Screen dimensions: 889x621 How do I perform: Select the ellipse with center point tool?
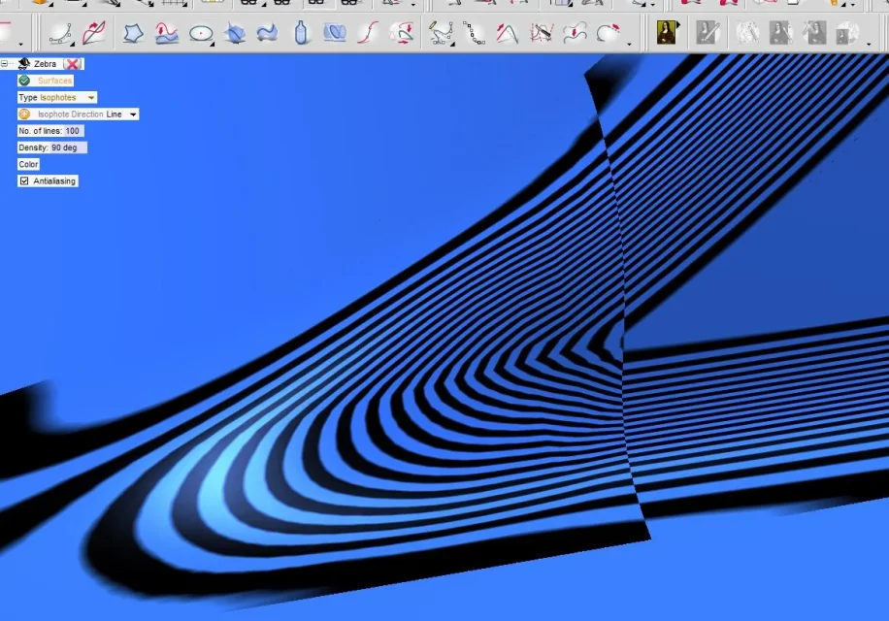[x=200, y=33]
